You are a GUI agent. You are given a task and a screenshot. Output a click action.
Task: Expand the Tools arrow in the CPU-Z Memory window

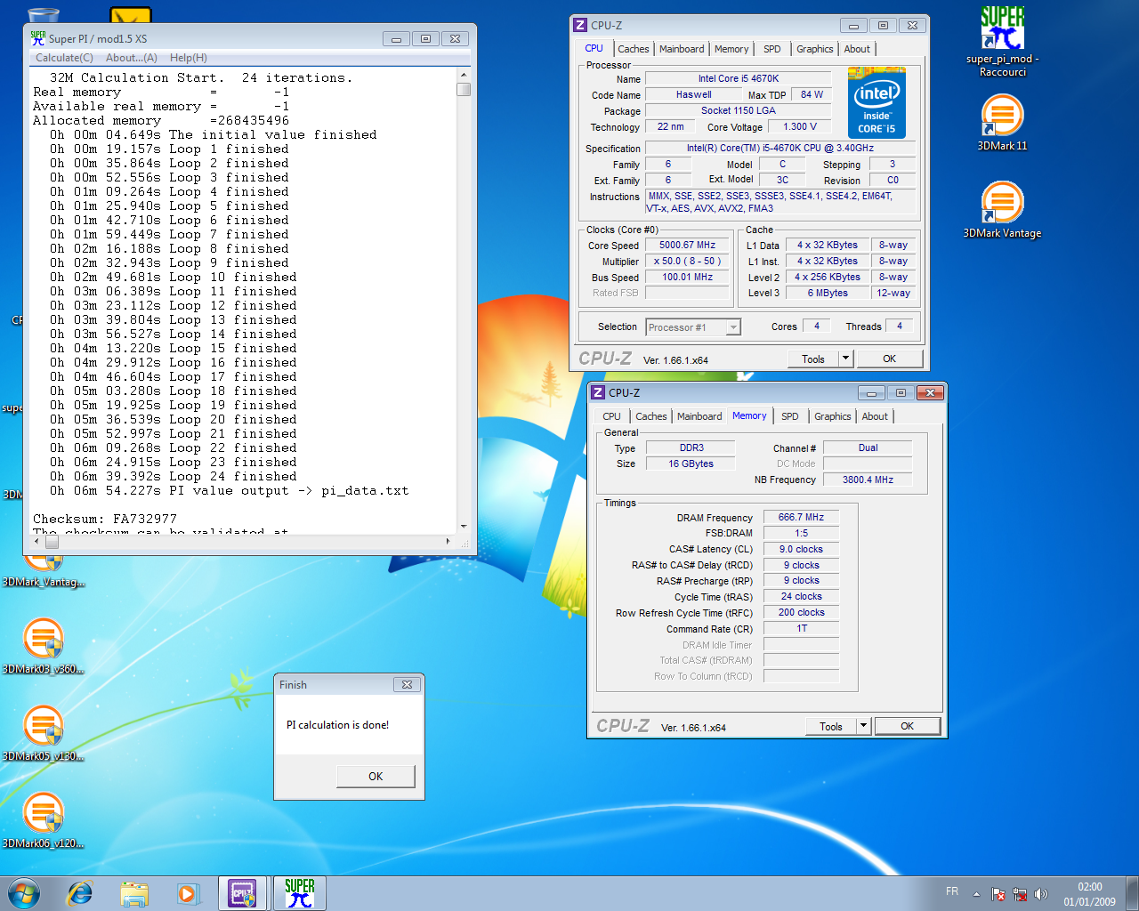pos(863,726)
